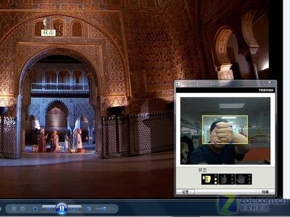290x217 pixels.
Task: Skip to previous track in player
Action: click(49, 209)
